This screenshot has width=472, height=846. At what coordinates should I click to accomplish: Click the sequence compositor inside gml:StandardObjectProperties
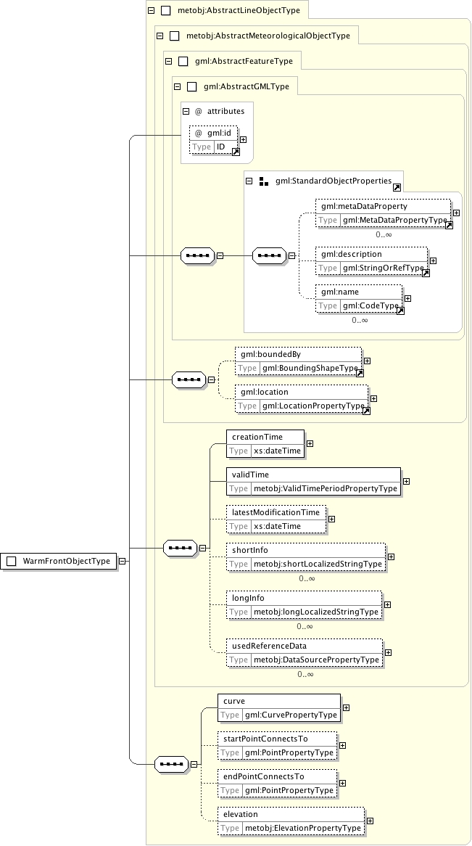tap(269, 255)
